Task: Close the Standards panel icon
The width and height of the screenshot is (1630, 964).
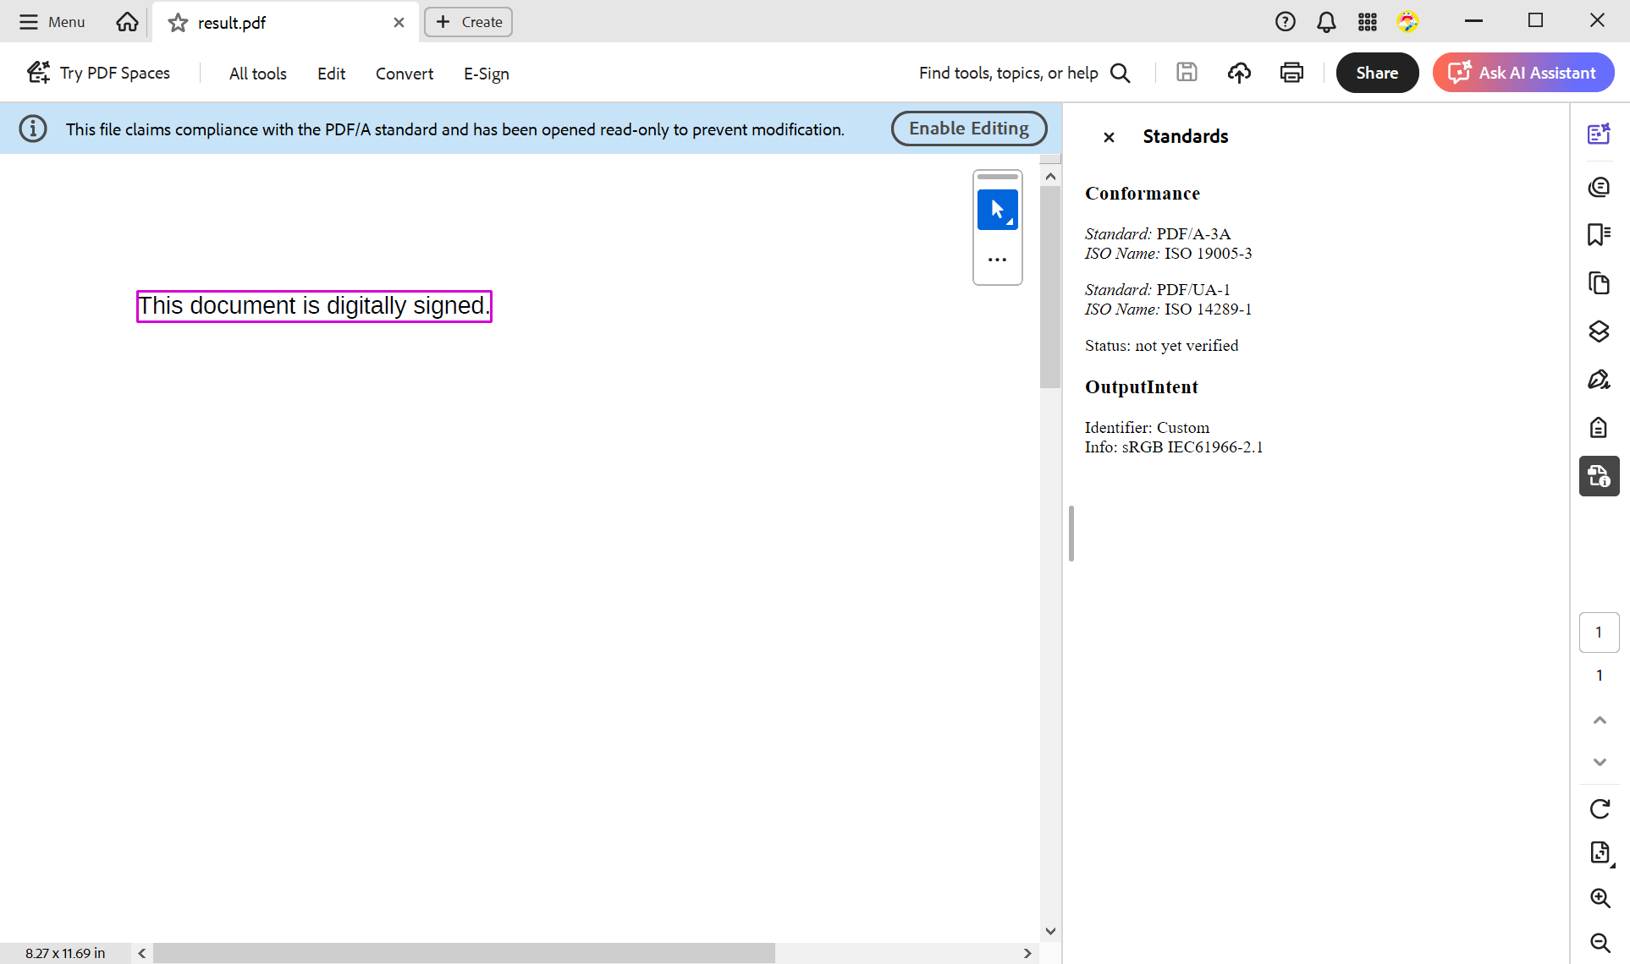Action: coord(1109,137)
